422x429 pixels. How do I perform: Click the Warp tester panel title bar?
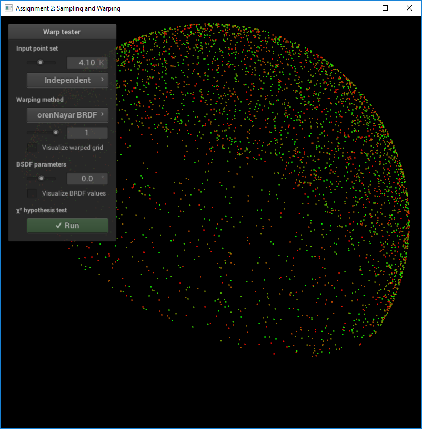(x=62, y=32)
